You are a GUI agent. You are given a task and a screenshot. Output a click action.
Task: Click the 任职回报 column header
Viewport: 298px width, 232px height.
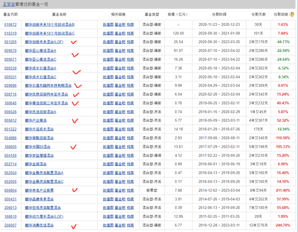[x=281, y=14]
